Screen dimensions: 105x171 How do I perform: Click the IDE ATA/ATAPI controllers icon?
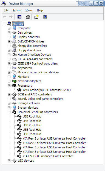(14, 59)
